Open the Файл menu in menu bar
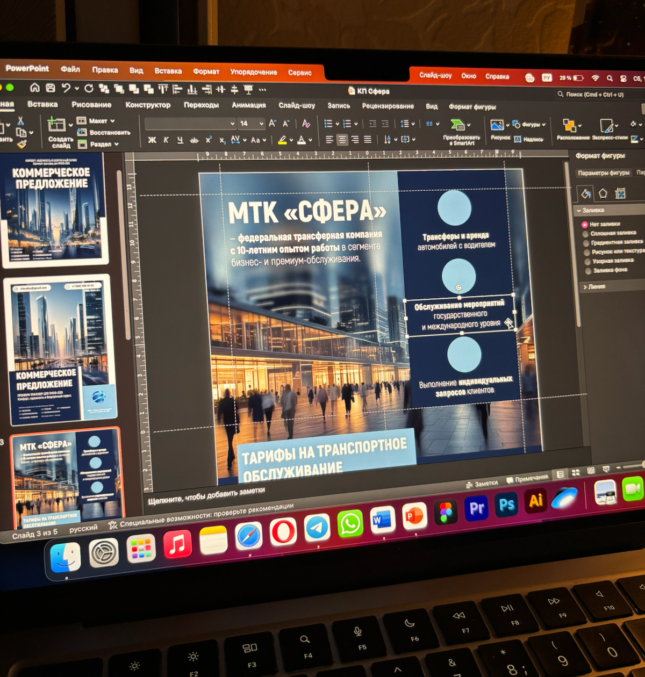 [70, 69]
